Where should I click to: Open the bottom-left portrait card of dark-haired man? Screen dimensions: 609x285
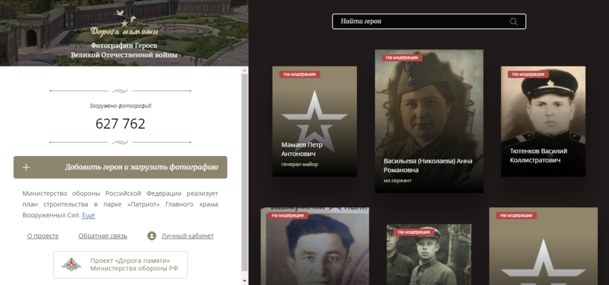[315, 246]
